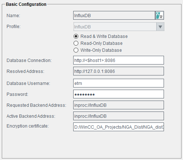The width and height of the screenshot is (183, 160).
Task: Click the Database Username field
Action: [119, 83]
